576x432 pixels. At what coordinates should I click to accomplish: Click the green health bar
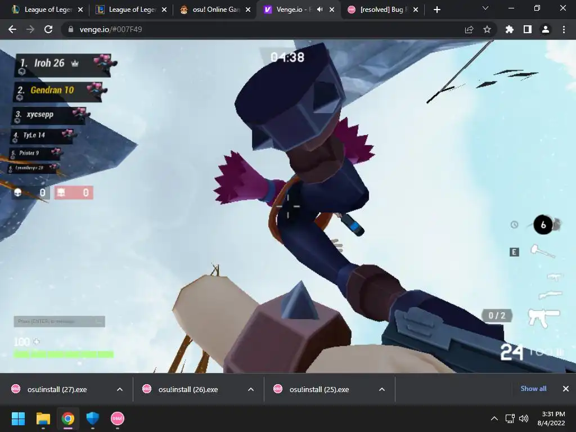click(x=64, y=354)
